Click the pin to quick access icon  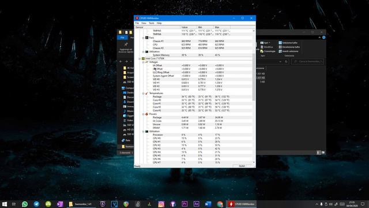point(126,44)
